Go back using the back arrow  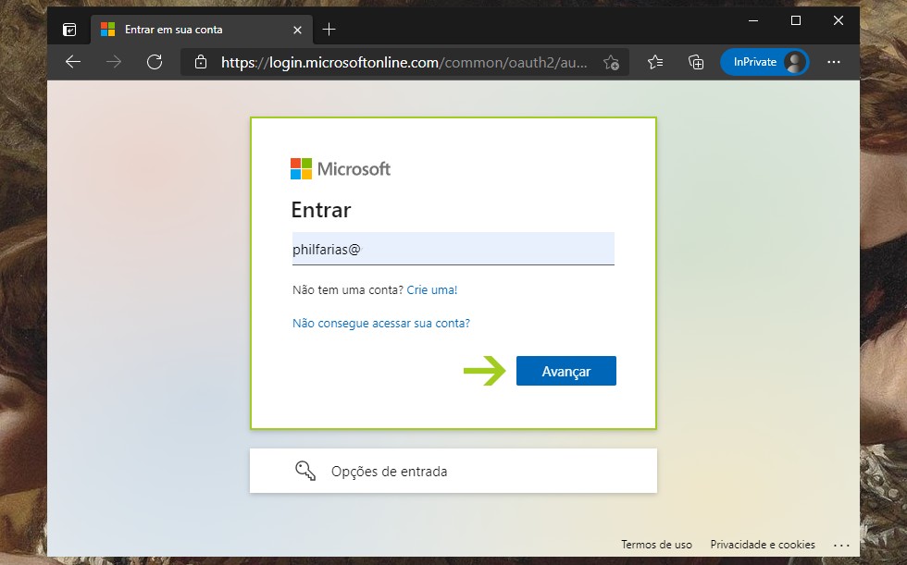[73, 62]
